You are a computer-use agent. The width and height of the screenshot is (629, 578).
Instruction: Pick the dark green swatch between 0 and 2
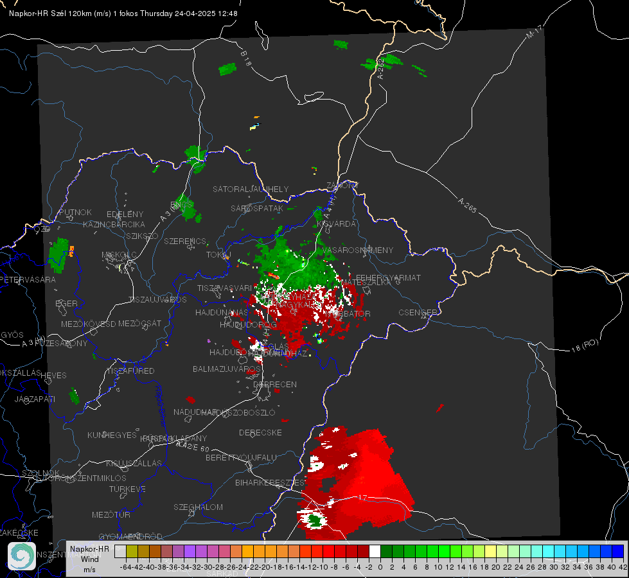point(386,552)
